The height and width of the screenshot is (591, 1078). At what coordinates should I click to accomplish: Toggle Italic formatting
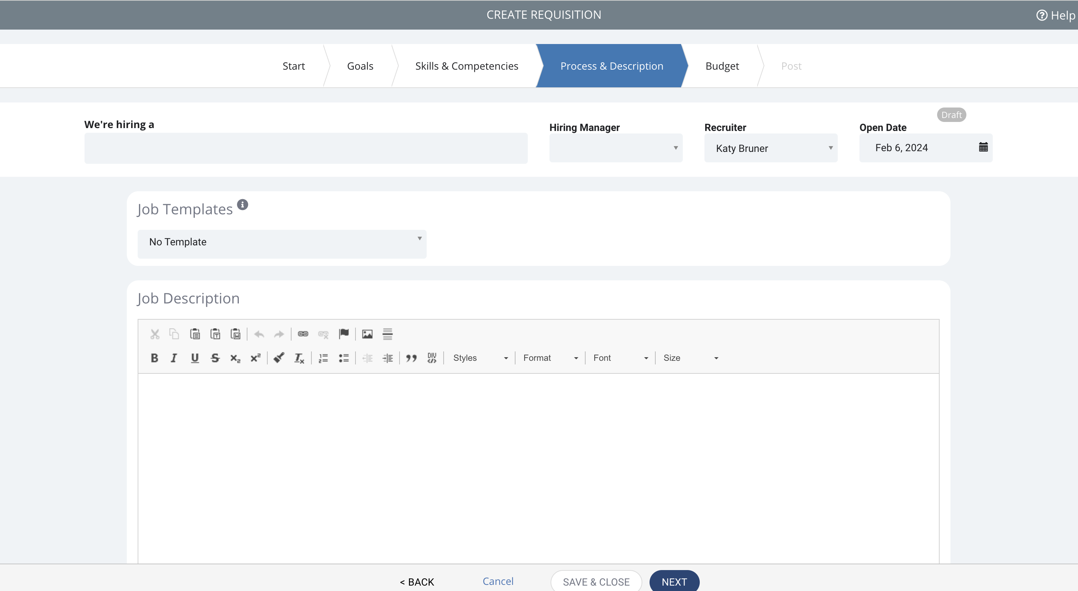[174, 358]
